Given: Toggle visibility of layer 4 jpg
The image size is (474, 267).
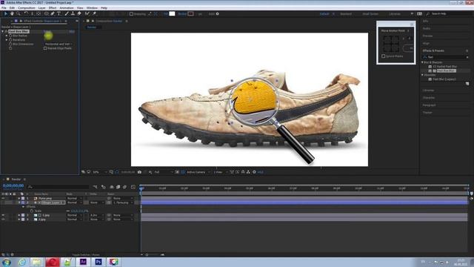Looking at the screenshot, I should (3, 220).
